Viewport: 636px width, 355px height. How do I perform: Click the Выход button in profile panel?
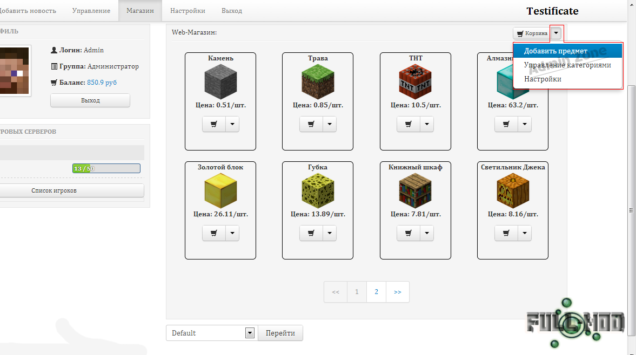click(x=90, y=100)
